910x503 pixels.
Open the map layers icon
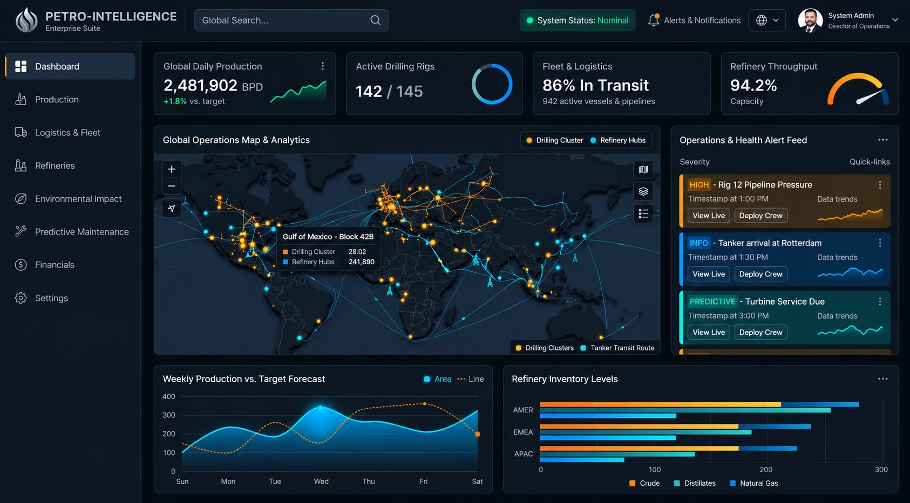point(643,191)
